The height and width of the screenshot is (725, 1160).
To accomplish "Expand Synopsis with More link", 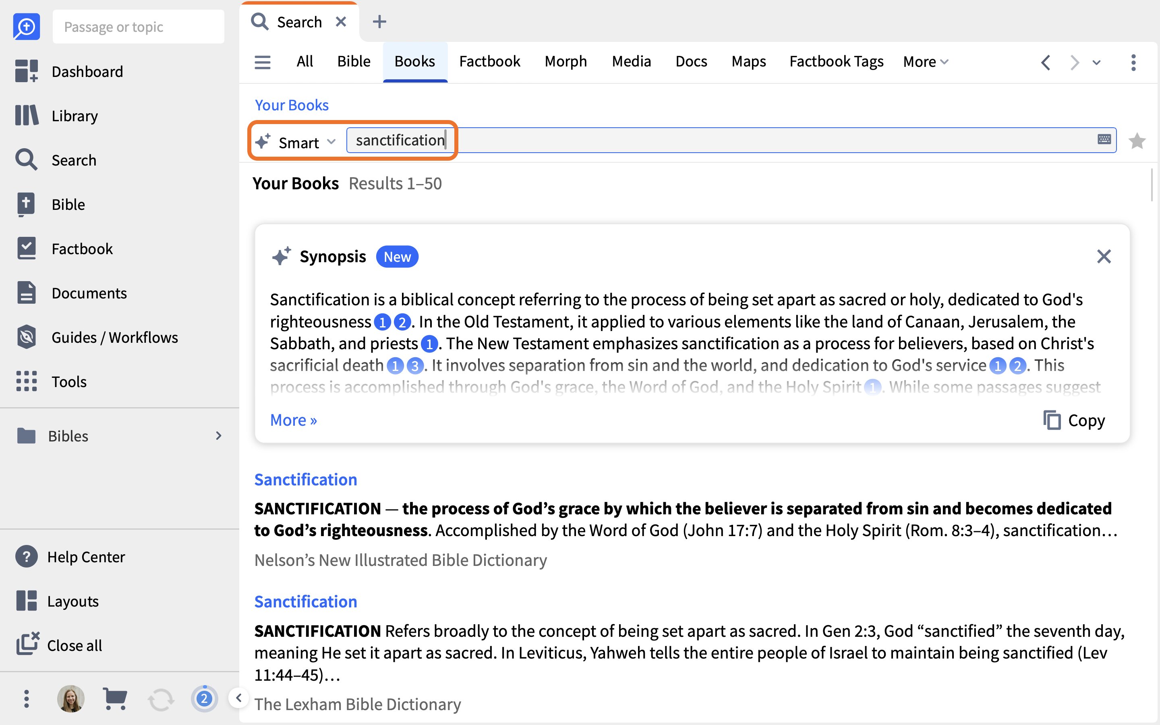I will click(293, 420).
